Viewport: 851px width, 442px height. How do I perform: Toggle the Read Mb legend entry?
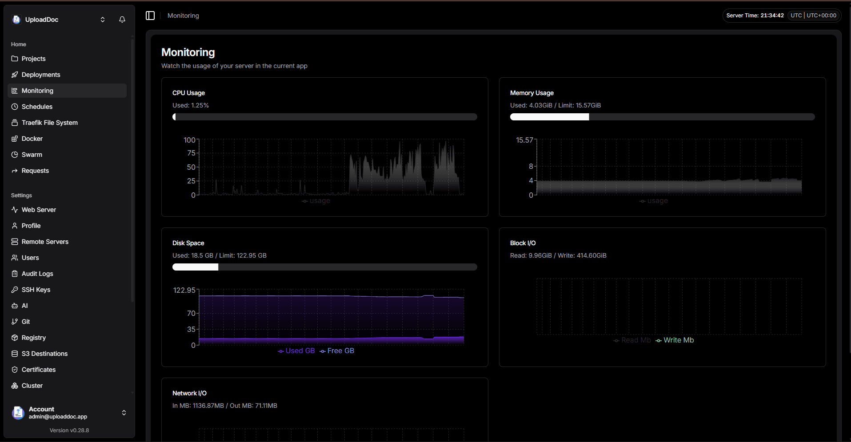coord(632,340)
